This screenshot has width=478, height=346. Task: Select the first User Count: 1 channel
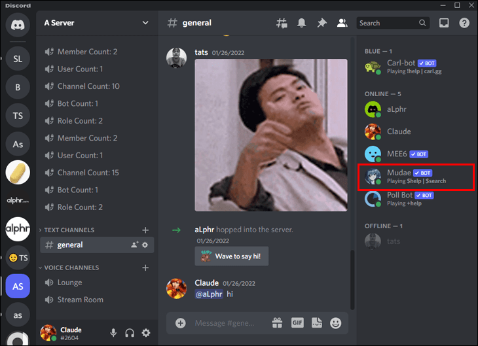pyautogui.click(x=97, y=69)
